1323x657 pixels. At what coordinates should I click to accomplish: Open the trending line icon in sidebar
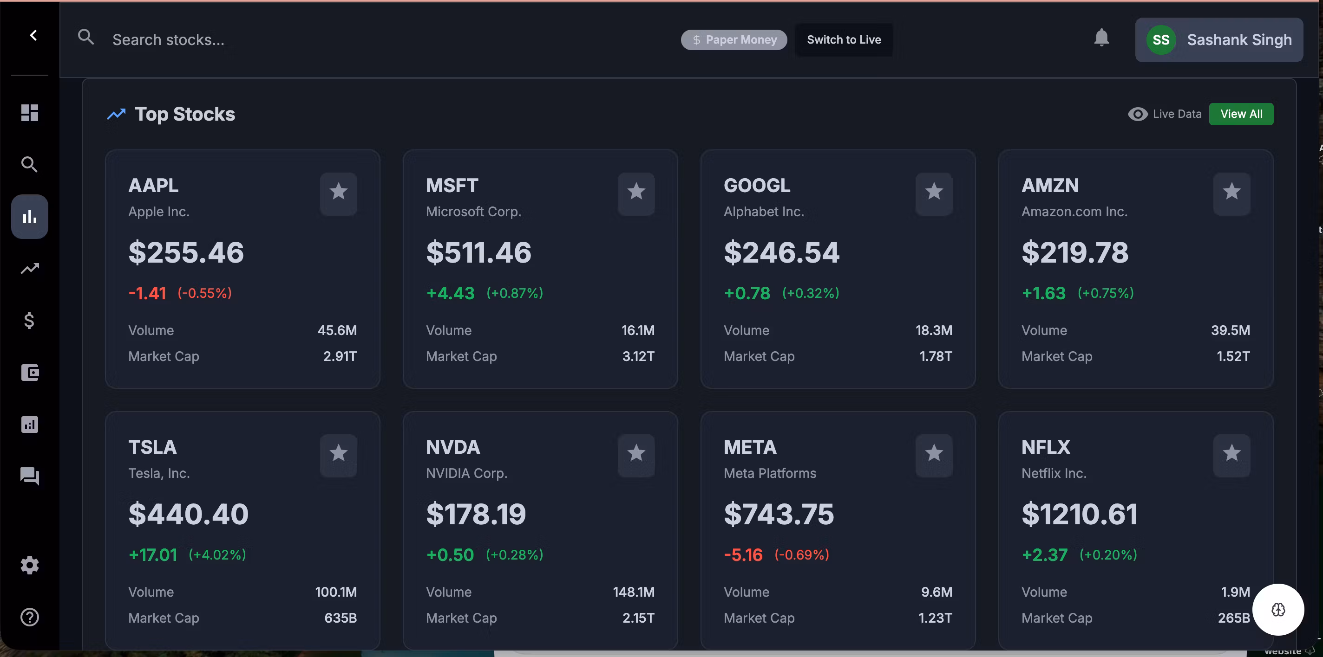pos(30,269)
